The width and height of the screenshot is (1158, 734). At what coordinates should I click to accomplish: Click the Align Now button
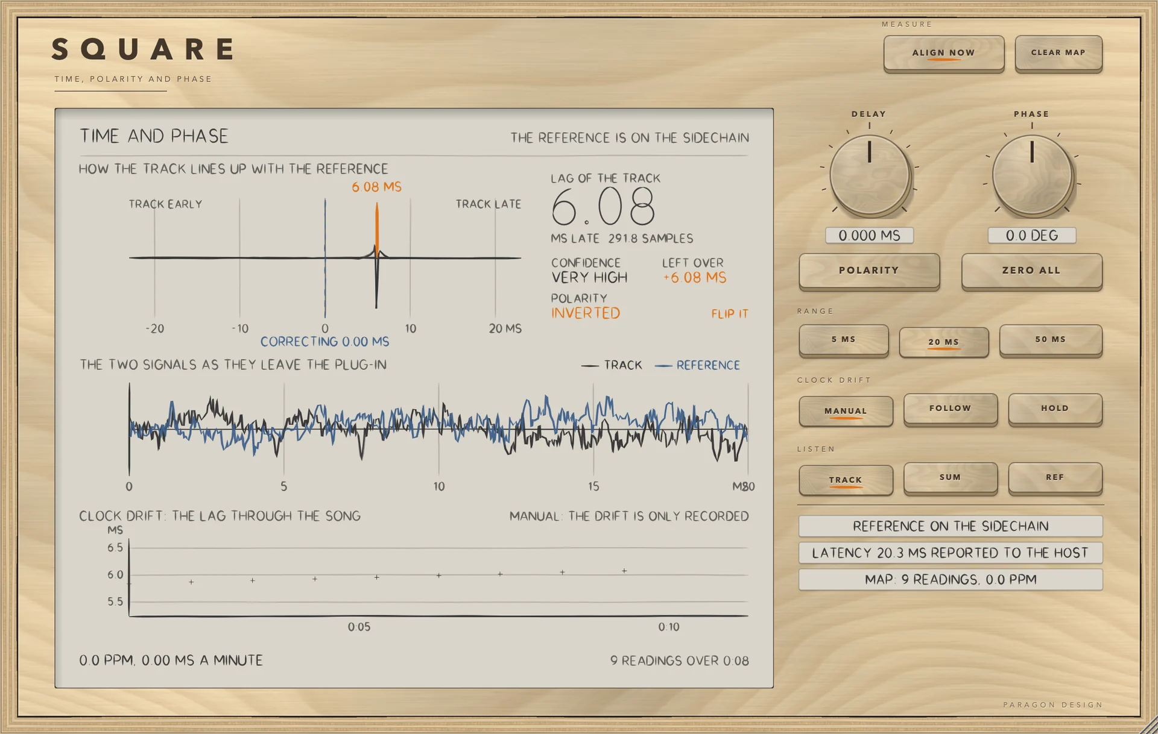tap(943, 53)
